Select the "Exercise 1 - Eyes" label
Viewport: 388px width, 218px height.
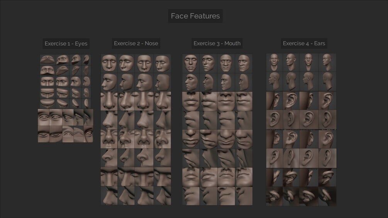(x=66, y=44)
